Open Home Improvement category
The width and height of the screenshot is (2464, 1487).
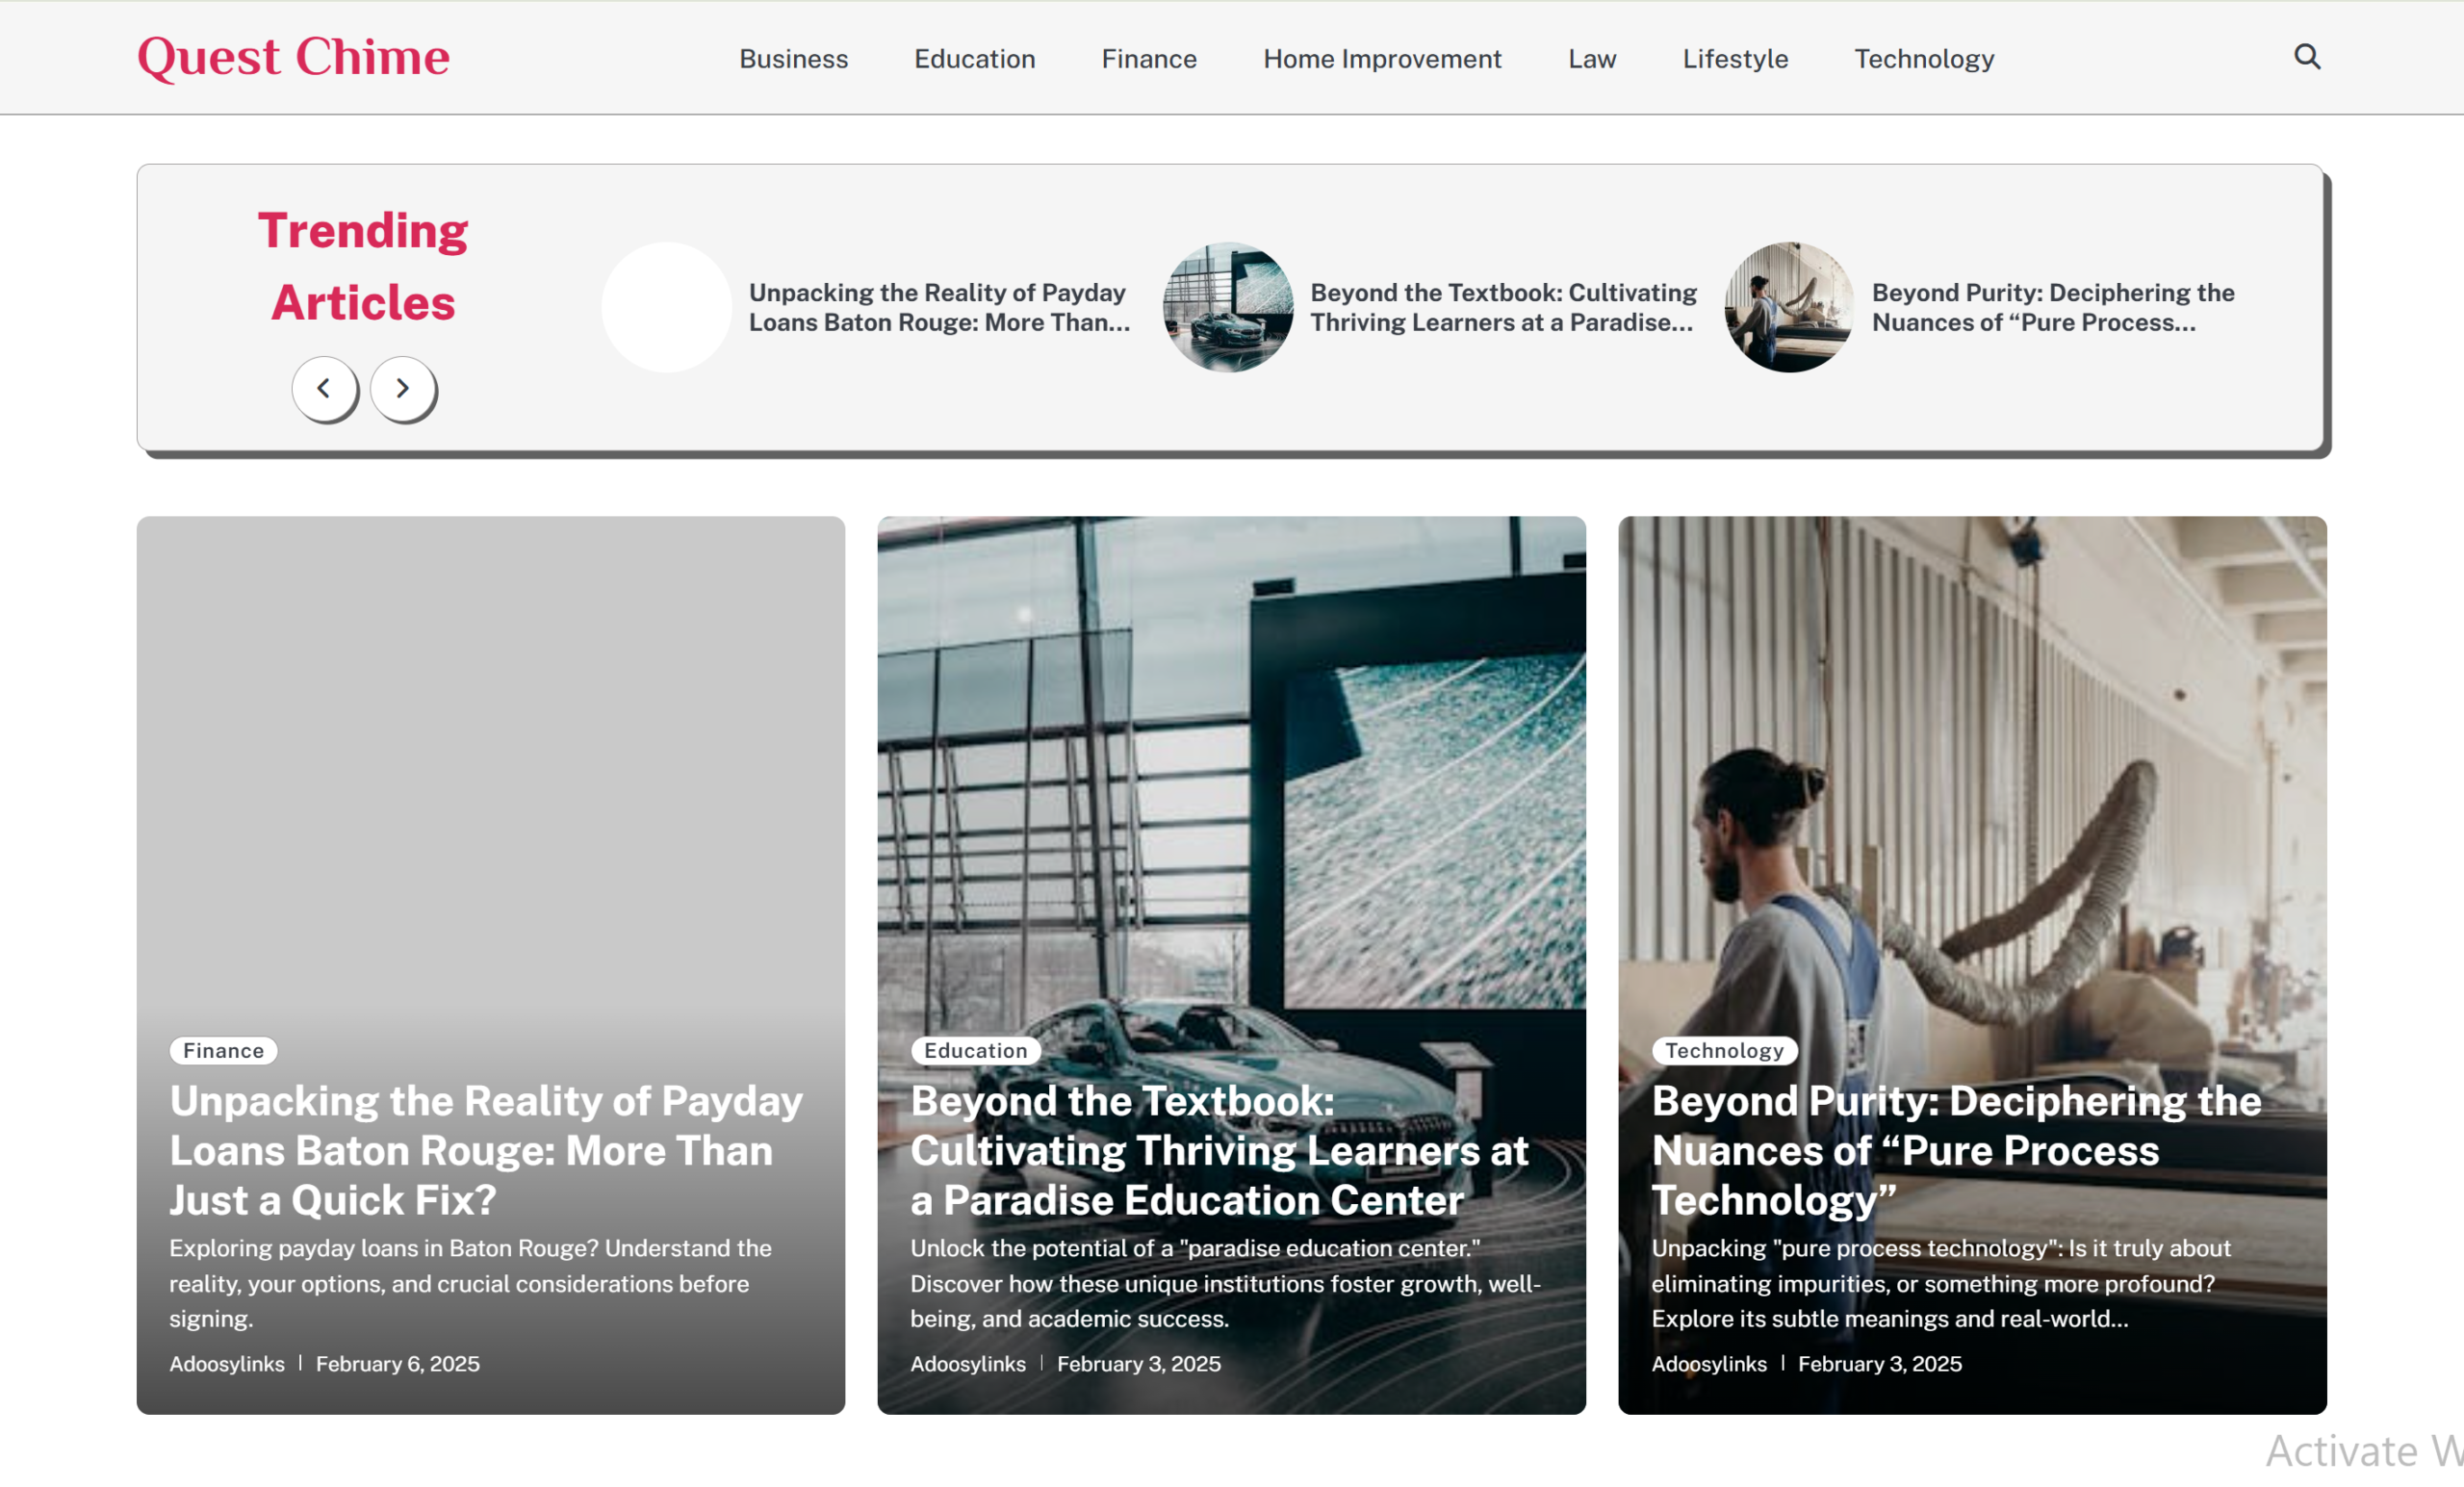pyautogui.click(x=1382, y=59)
